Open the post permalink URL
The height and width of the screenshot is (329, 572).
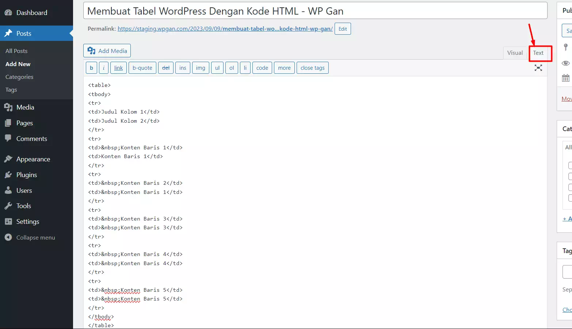click(225, 29)
